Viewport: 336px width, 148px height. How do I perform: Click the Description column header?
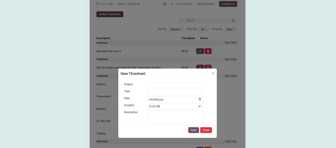pos(103,38)
